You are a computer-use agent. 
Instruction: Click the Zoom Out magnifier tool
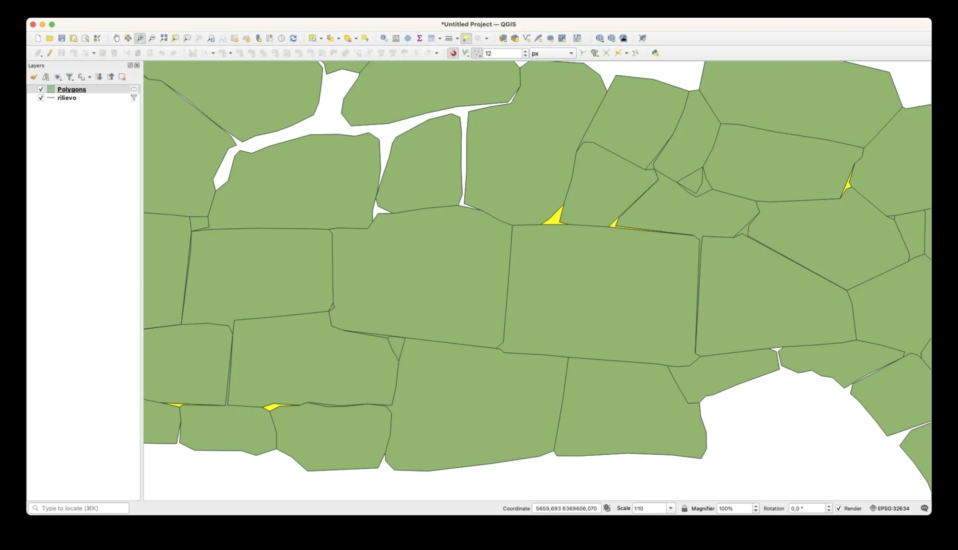[152, 38]
